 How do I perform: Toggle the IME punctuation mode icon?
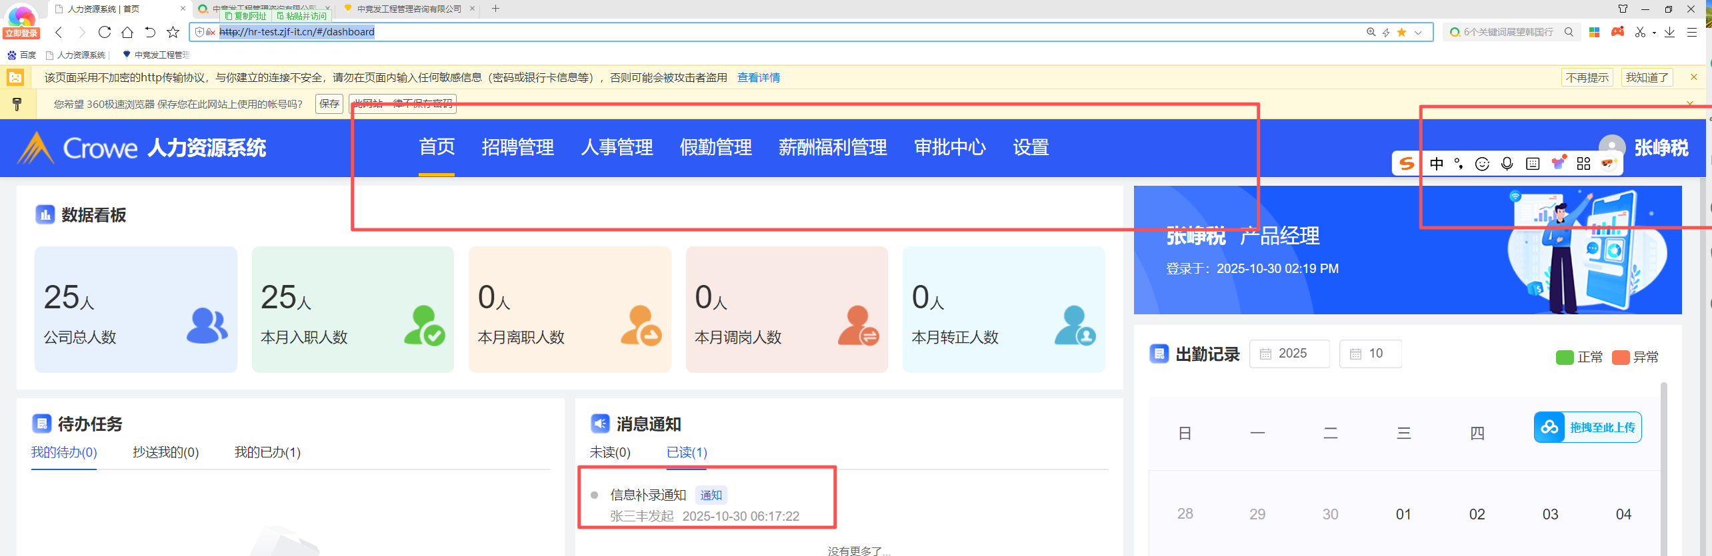[1459, 164]
